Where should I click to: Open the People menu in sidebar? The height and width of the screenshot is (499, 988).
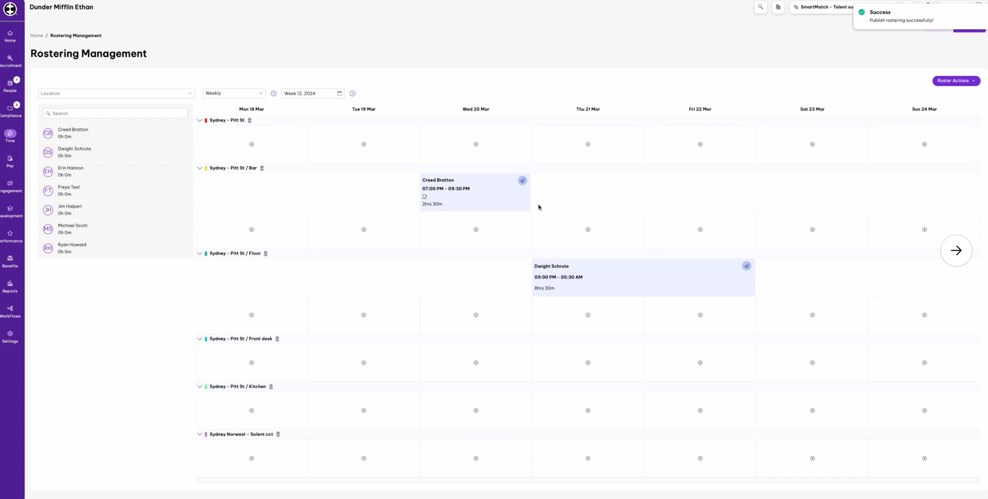(10, 86)
